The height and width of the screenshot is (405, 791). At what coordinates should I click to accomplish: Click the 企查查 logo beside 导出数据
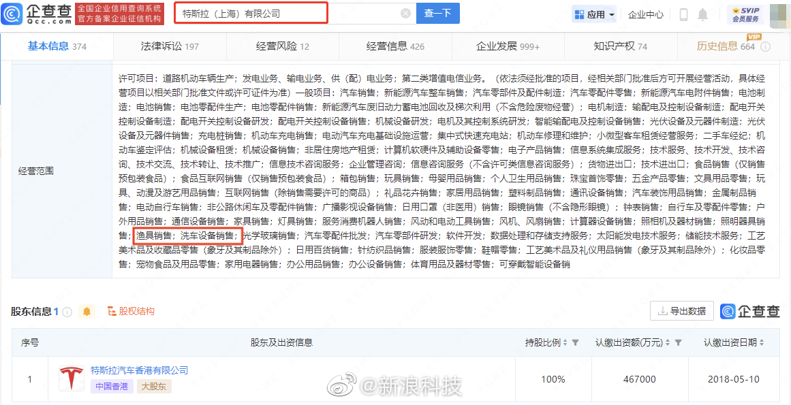pos(749,311)
